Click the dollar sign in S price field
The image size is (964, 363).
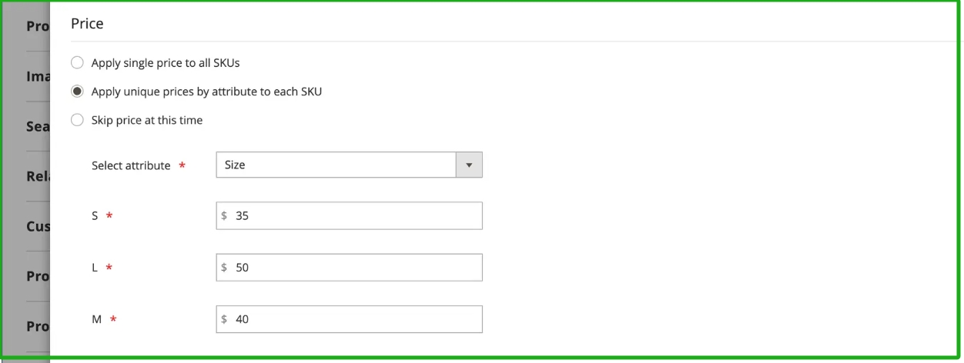tap(224, 216)
